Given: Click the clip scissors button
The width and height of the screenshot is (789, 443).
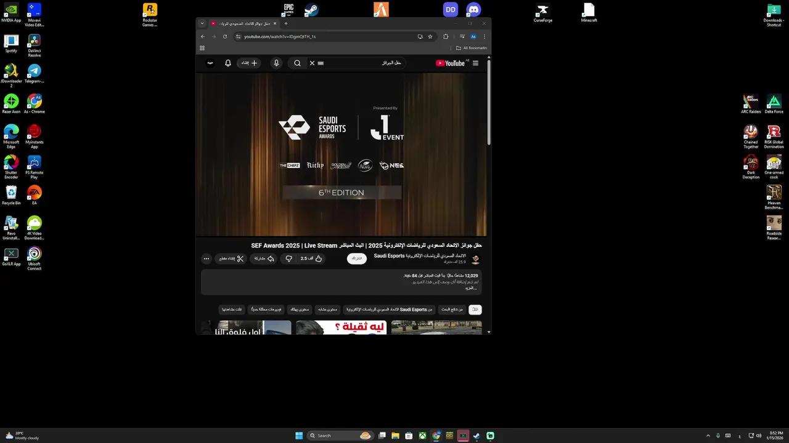Looking at the screenshot, I should tap(232, 258).
